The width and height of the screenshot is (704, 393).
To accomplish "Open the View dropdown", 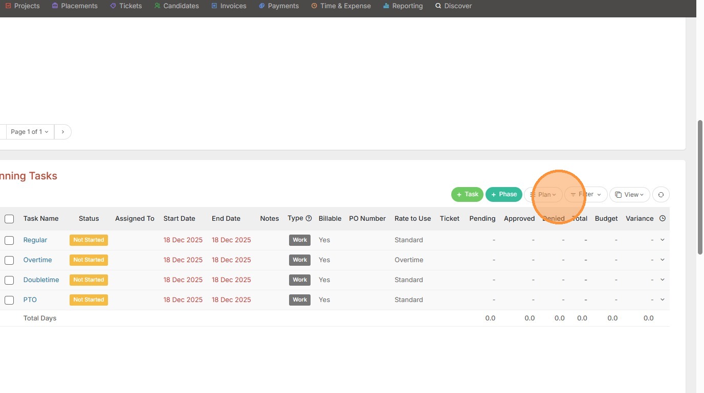I will [x=630, y=195].
